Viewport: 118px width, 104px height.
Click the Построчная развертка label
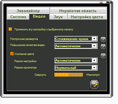[24, 39]
